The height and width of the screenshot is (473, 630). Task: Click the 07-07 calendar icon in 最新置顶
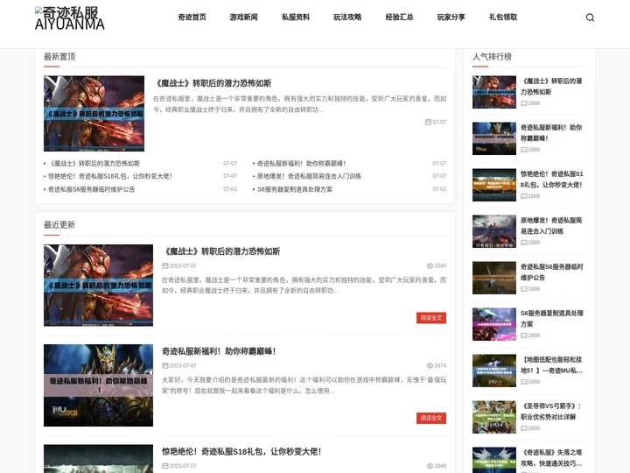(x=428, y=122)
